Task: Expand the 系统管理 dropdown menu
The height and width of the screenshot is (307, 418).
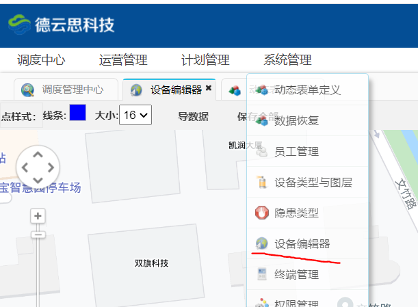Action: point(287,60)
